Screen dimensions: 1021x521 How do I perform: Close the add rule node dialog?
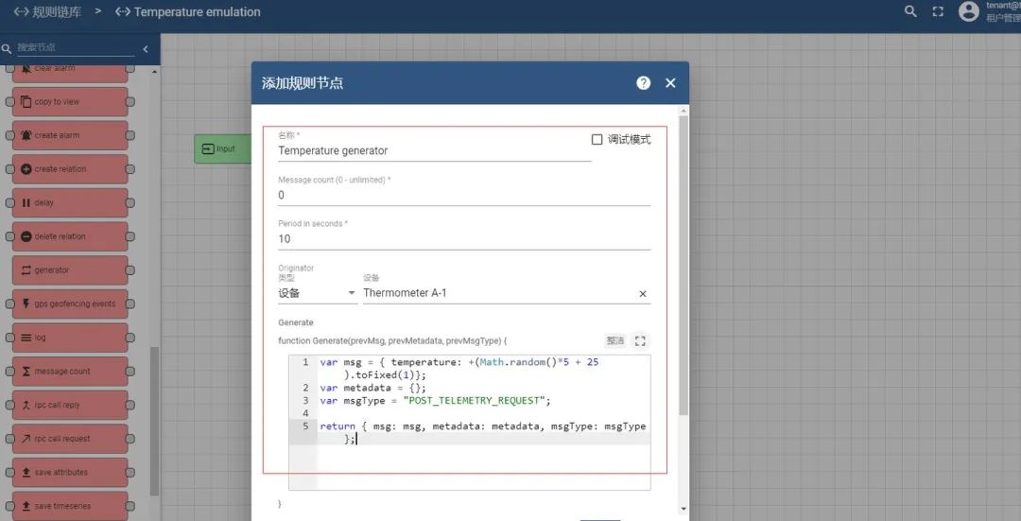point(670,82)
